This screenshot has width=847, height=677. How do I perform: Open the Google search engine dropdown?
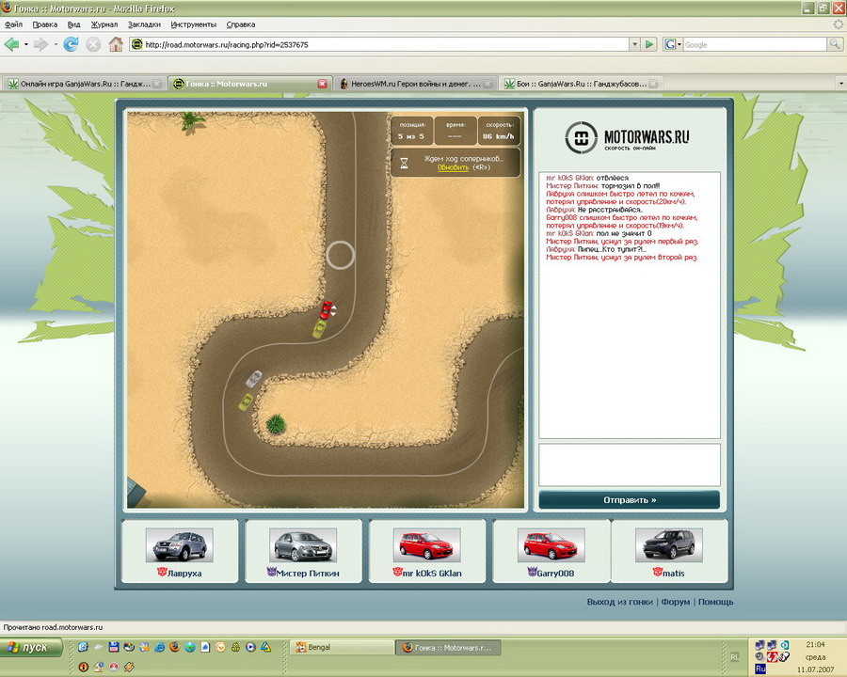pyautogui.click(x=679, y=44)
